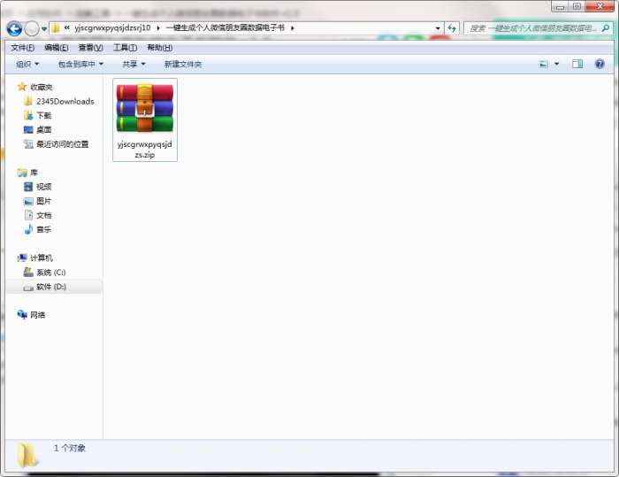
Task: Open the 查看(V) menu
Action: 90,48
